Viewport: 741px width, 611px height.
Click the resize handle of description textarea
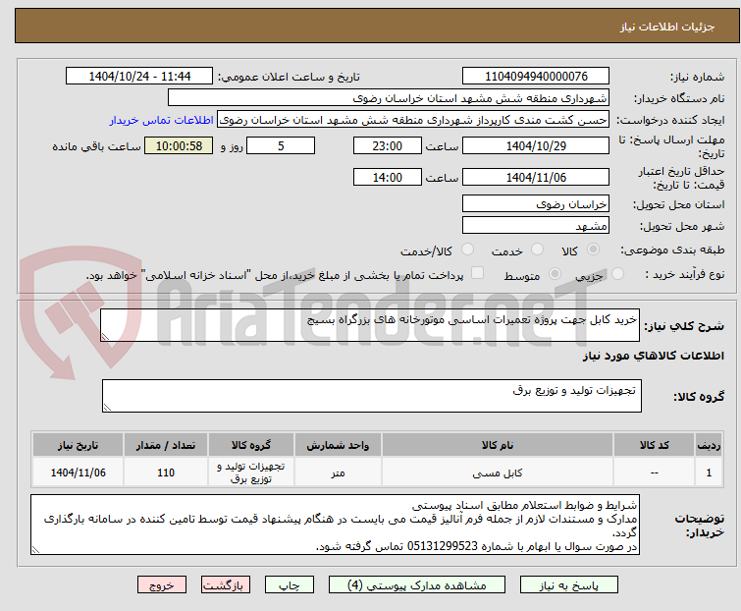(x=105, y=337)
